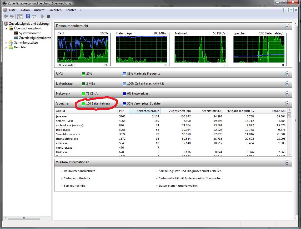Sort by the Abbild column header
This screenshot has height=229, width=301.
click(x=86, y=111)
